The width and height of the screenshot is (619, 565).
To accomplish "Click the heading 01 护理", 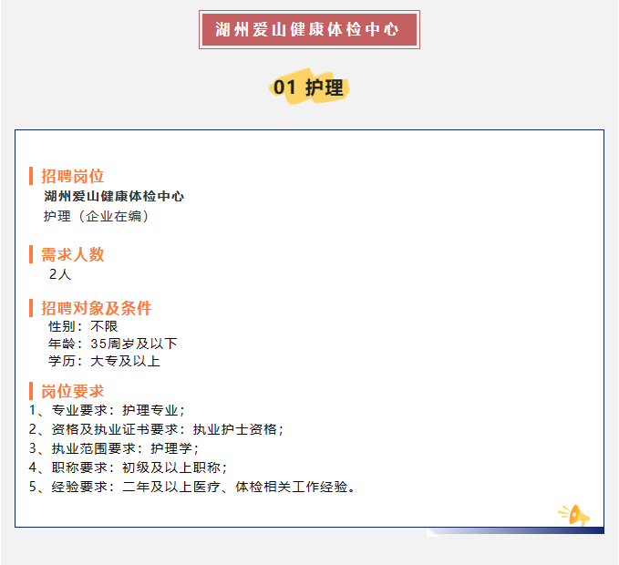I will click(309, 87).
